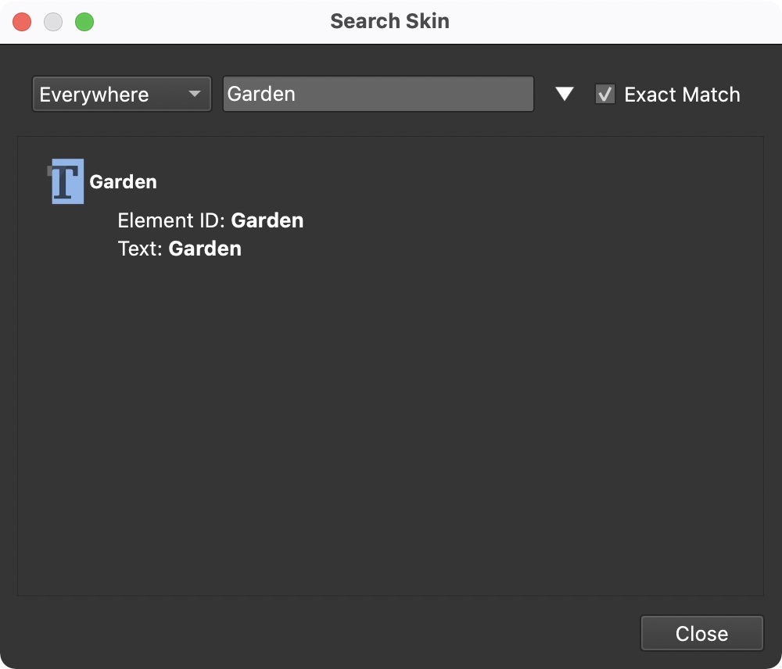Image resolution: width=782 pixels, height=669 pixels.
Task: Click the Text: Garden result line
Action: [179, 249]
